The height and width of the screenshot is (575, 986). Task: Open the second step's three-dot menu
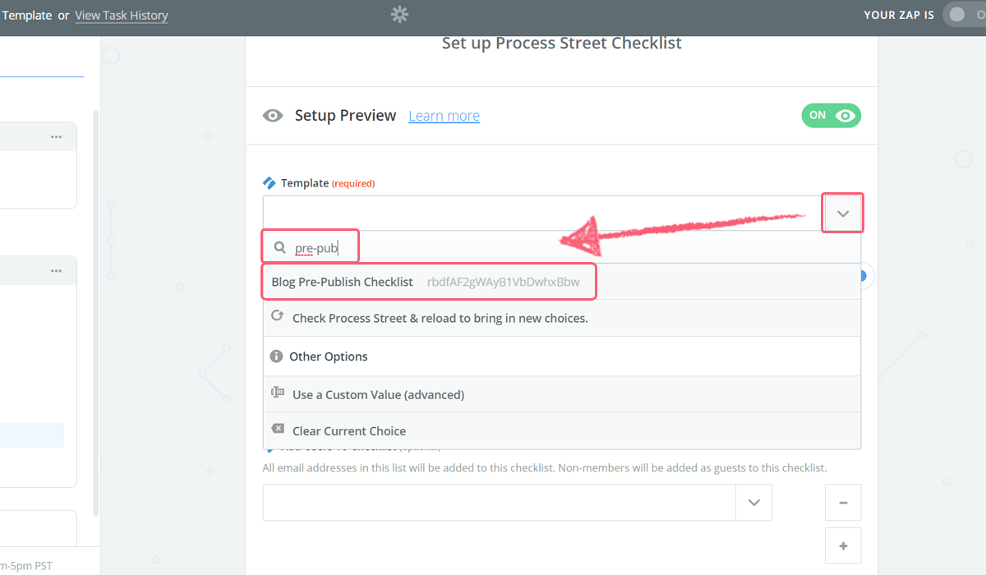[x=56, y=271]
